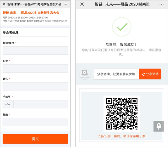The image size is (168, 147).
Task: Click the 邮箱 input field
Action: pos(35,122)
